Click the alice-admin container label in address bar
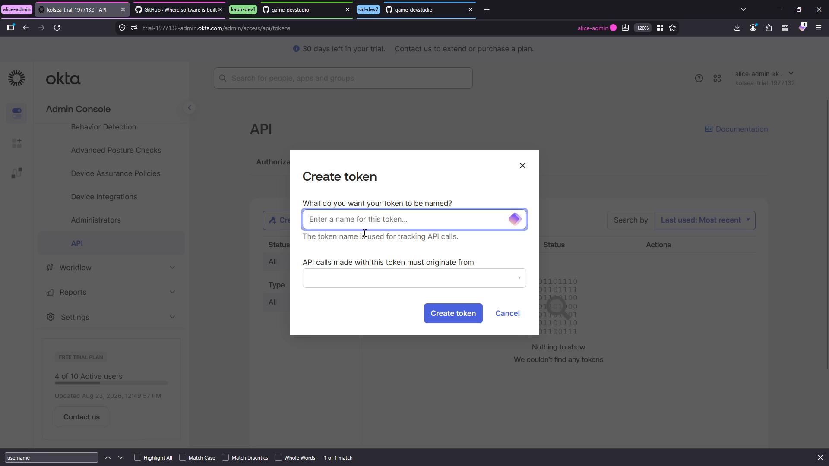 (x=597, y=28)
